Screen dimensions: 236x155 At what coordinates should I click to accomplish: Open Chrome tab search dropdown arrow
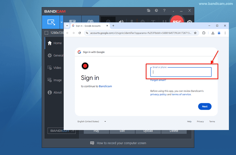tap(67, 26)
